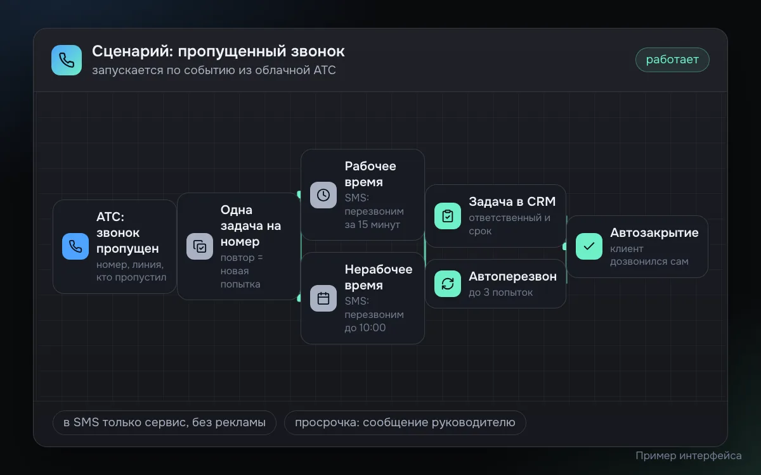Click the phone icon in the scenario header
The width and height of the screenshot is (761, 475).
point(67,60)
